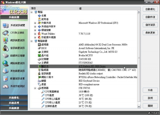Click the 說明 button
The height and width of the screenshot is (115, 160).
[x=150, y=98]
